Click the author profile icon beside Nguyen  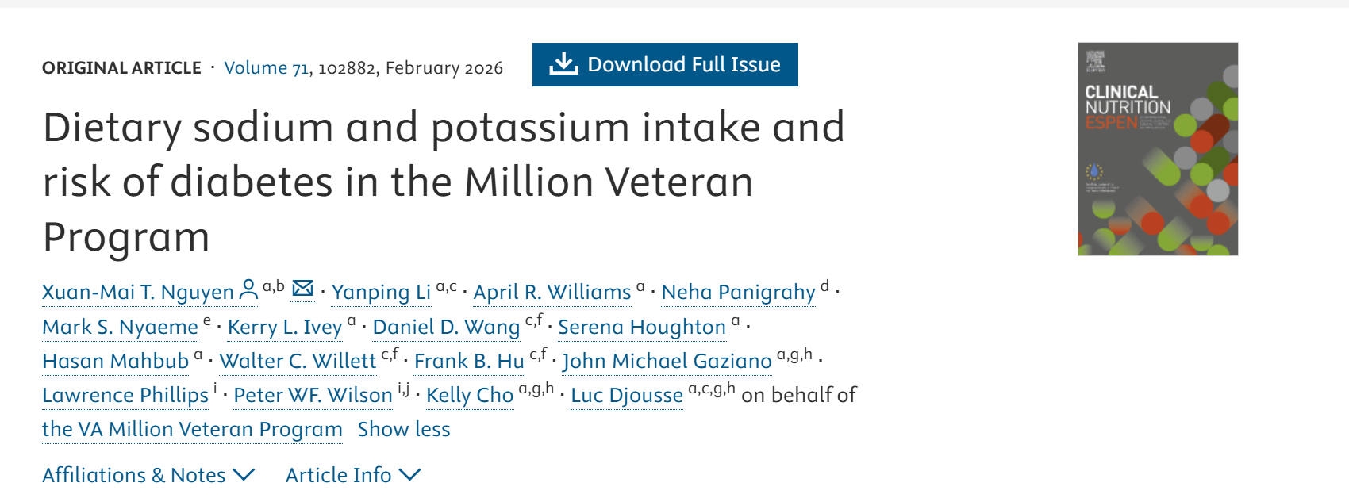(x=248, y=290)
